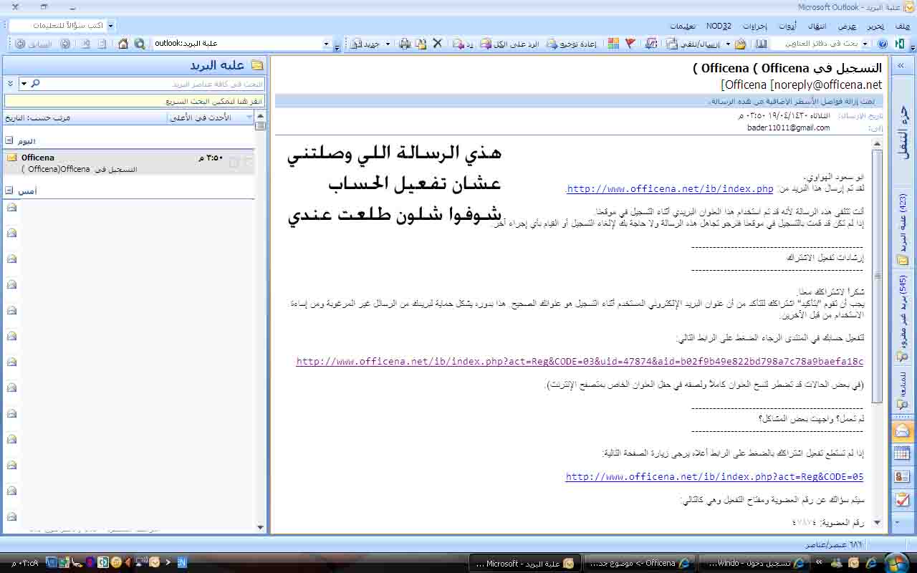
Task: Open the ملف menu
Action: (902, 26)
